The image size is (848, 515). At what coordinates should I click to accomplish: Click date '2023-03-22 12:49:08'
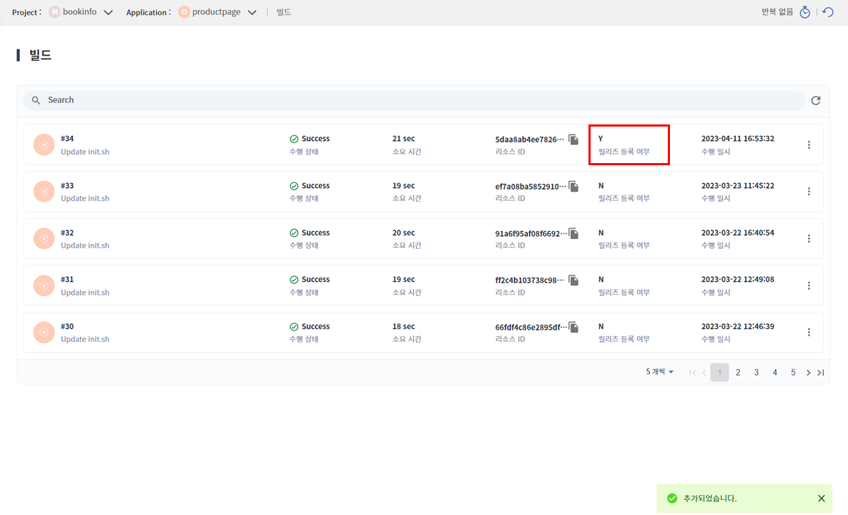[x=738, y=279]
